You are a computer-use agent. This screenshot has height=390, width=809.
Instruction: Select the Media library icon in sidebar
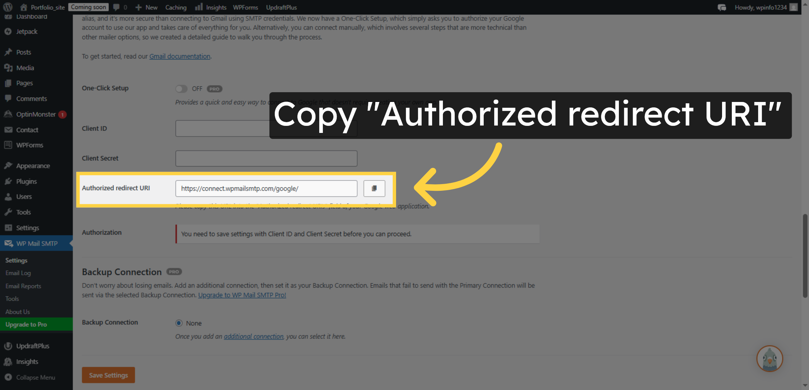[9, 68]
